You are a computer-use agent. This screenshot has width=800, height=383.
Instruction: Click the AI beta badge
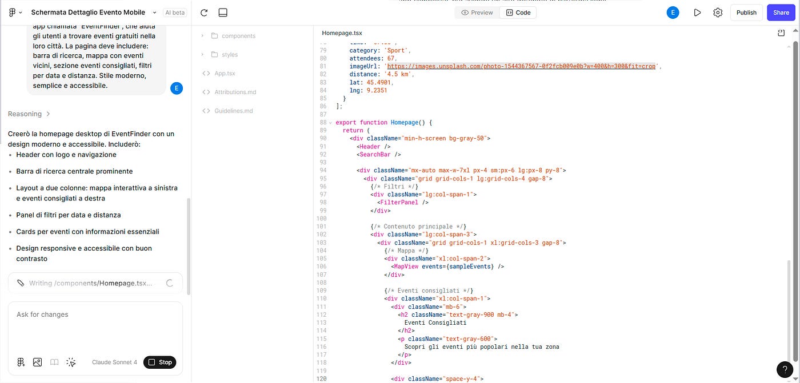(x=175, y=13)
